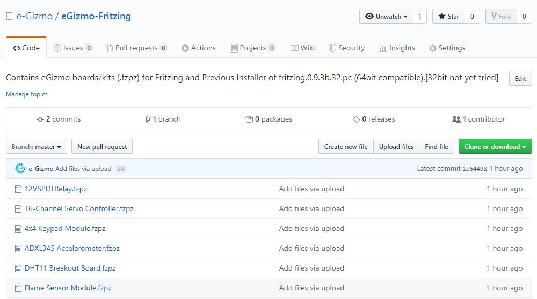The height and width of the screenshot is (299, 537).
Task: Click the repository book icon beside e-Gizmo
Action: click(x=9, y=17)
